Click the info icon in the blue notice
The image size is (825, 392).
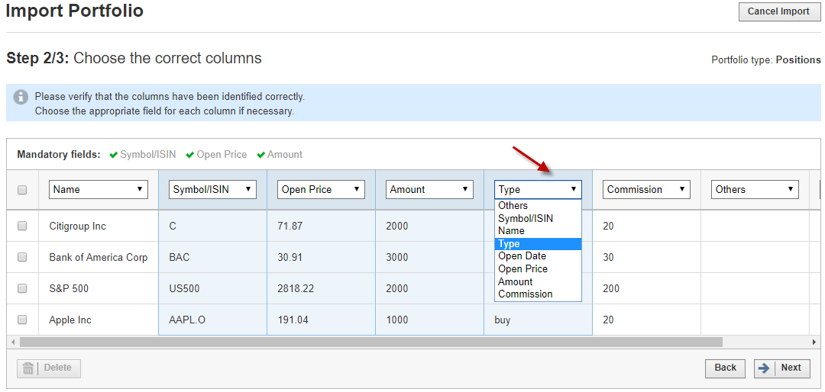coord(21,98)
